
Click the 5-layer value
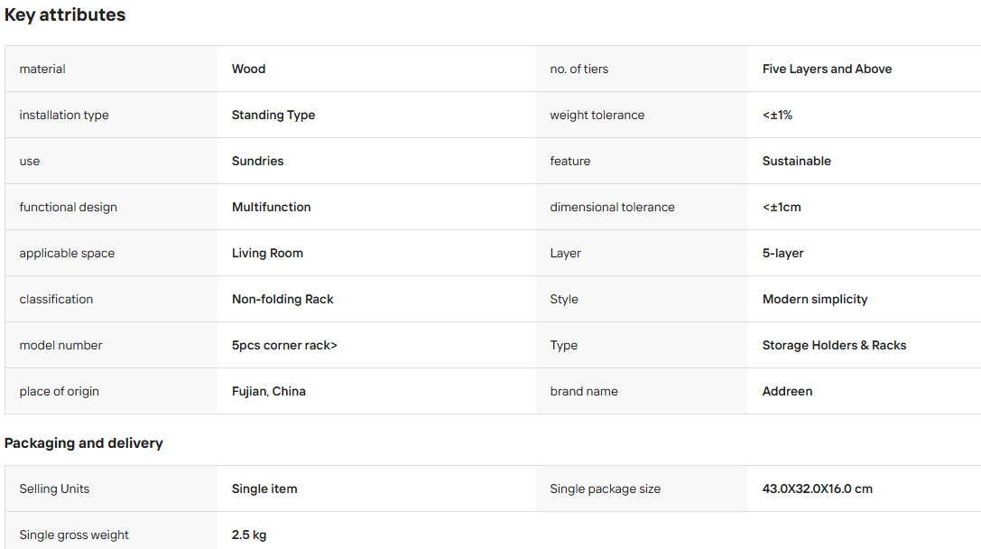[x=782, y=253]
